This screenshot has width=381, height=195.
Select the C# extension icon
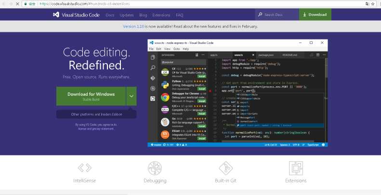(x=165, y=72)
